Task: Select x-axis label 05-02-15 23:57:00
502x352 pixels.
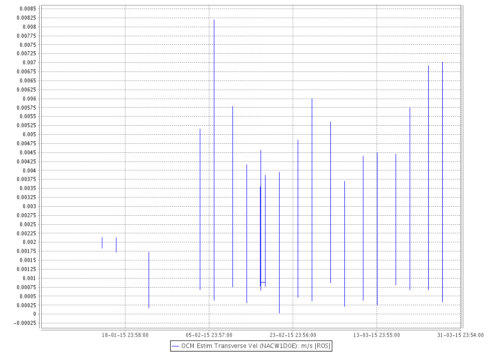Action: point(209,335)
